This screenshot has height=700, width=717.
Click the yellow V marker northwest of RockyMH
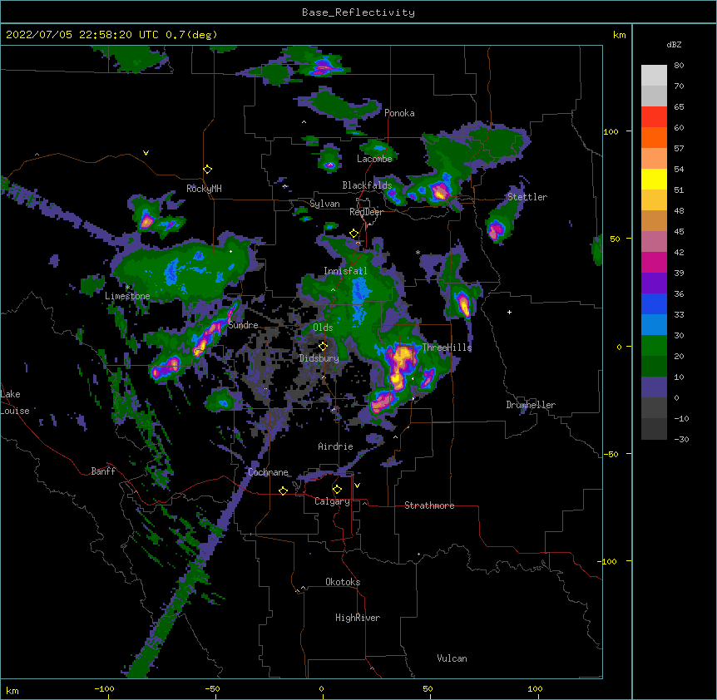[x=146, y=153]
